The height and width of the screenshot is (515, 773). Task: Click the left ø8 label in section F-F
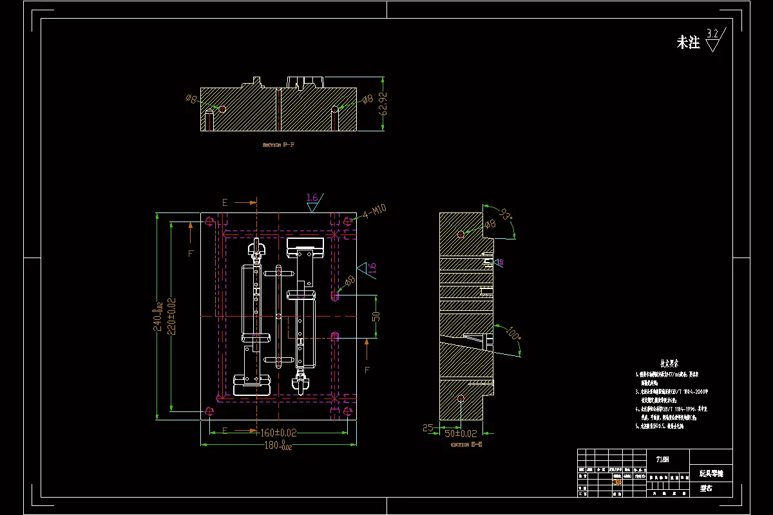pos(191,98)
